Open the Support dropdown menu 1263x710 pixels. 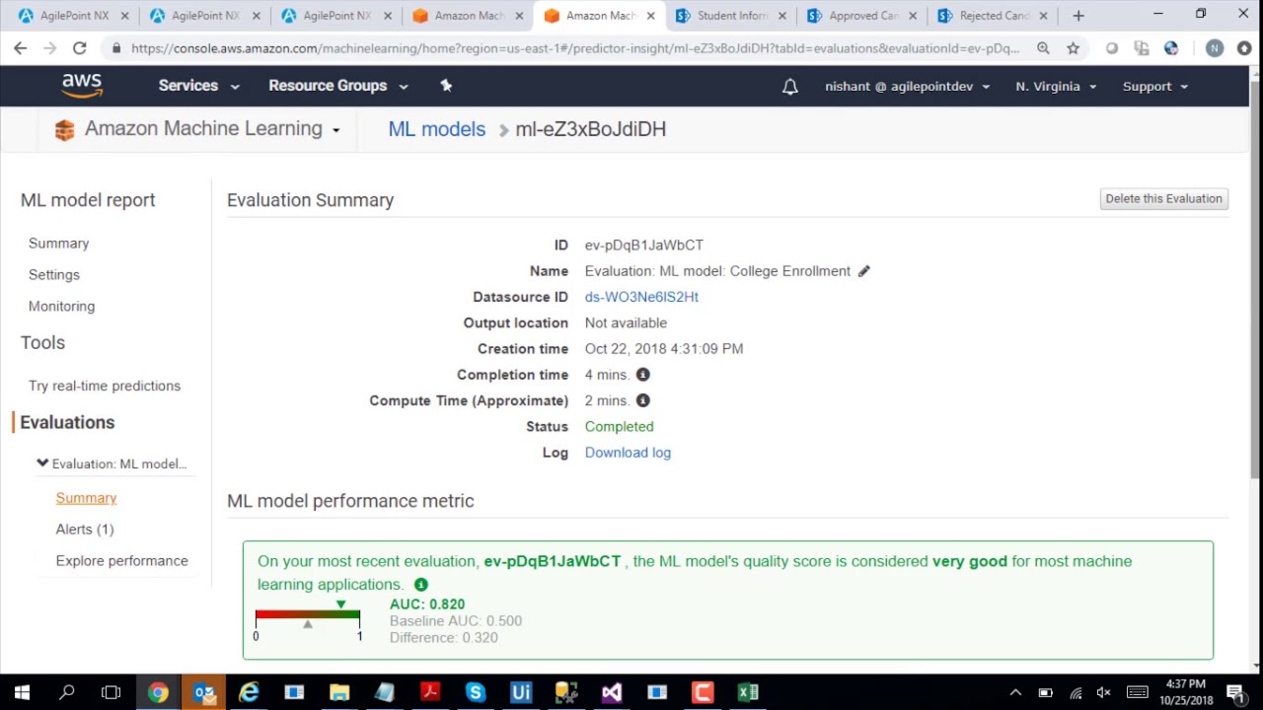[1155, 87]
